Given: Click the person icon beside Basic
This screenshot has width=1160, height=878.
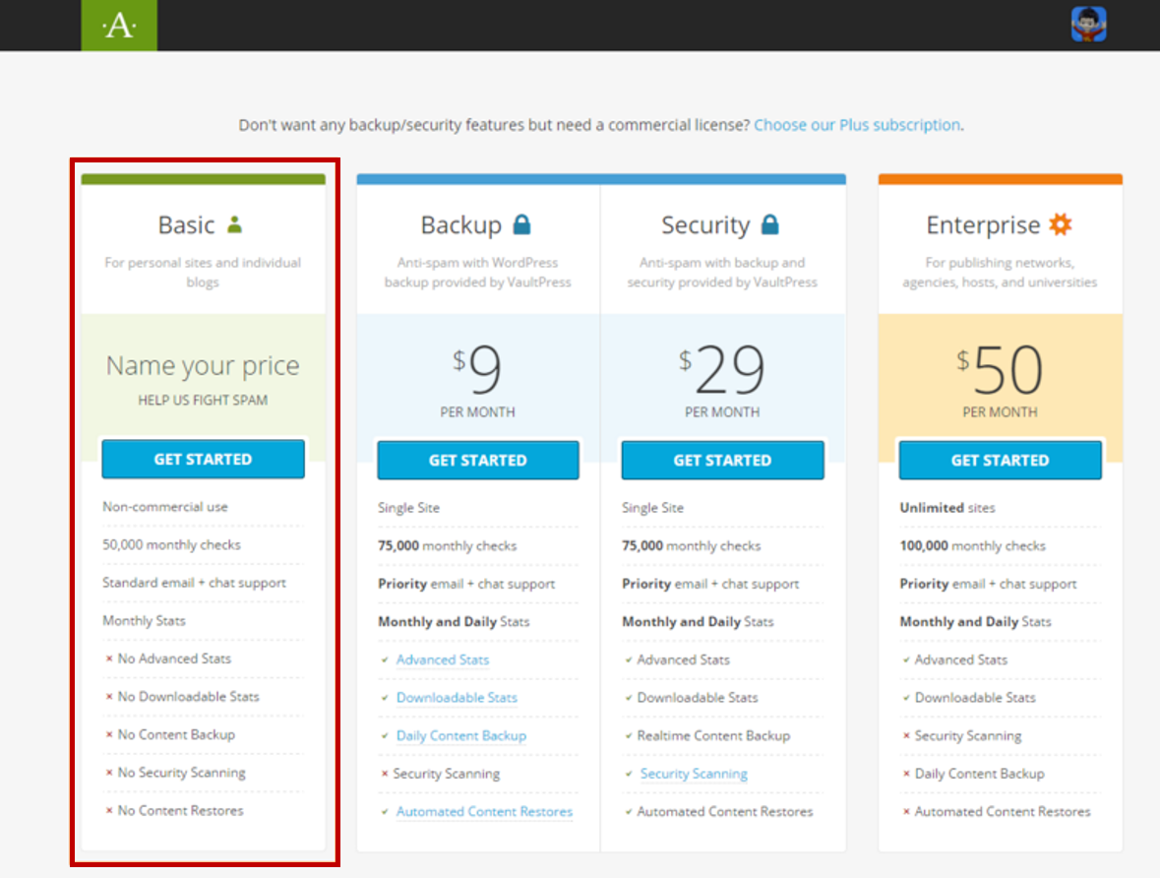Looking at the screenshot, I should (234, 224).
